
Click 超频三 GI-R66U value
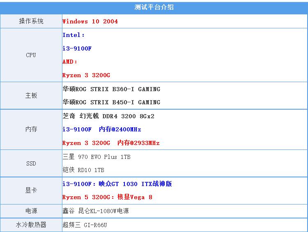coord(85,225)
